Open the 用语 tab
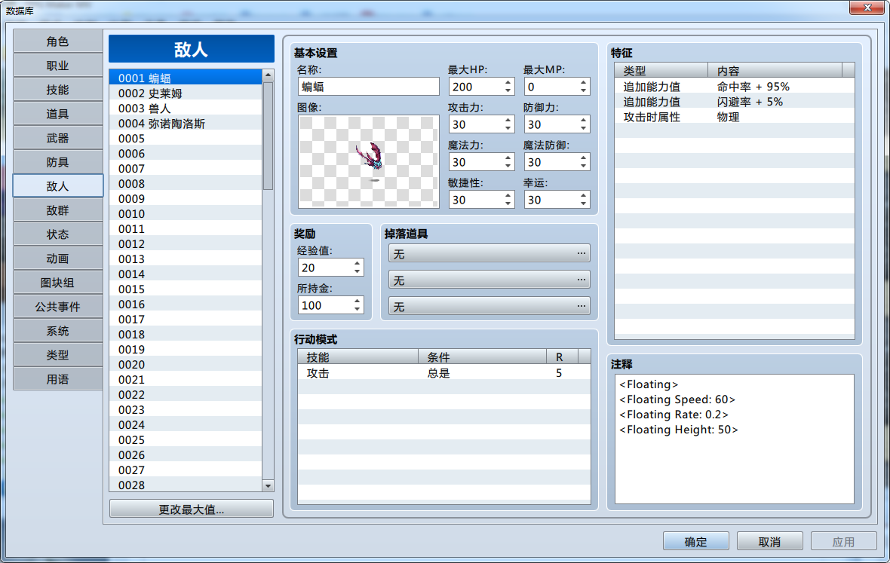Image resolution: width=890 pixels, height=563 pixels. pyautogui.click(x=57, y=379)
